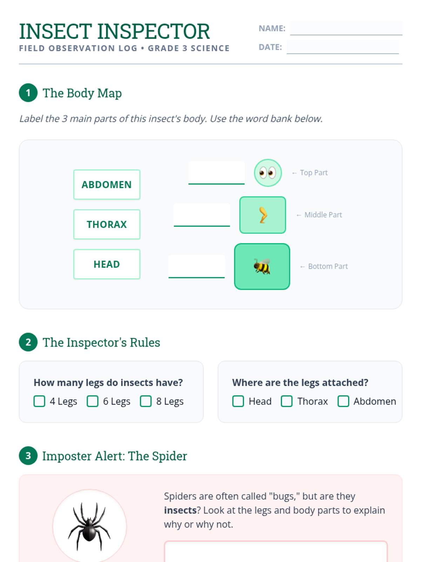This screenshot has height=562, width=421.
Task: Click the bee emoji bottom part box
Action: (262, 267)
